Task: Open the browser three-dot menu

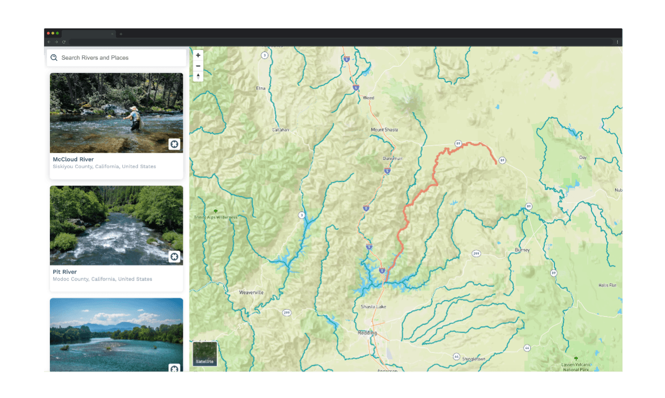Action: coord(617,42)
